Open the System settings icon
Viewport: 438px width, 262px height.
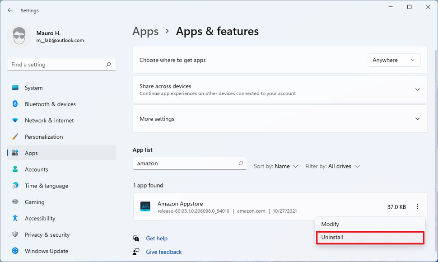(15, 88)
